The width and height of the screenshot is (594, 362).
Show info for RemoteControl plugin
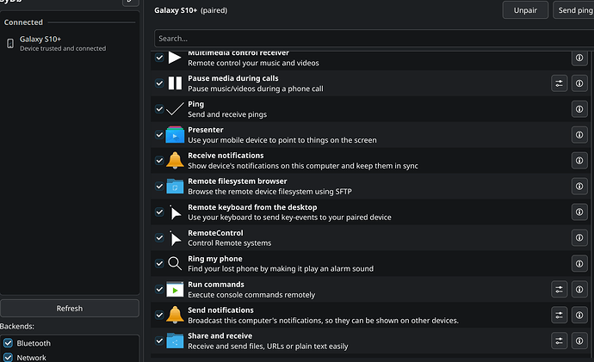click(x=579, y=237)
